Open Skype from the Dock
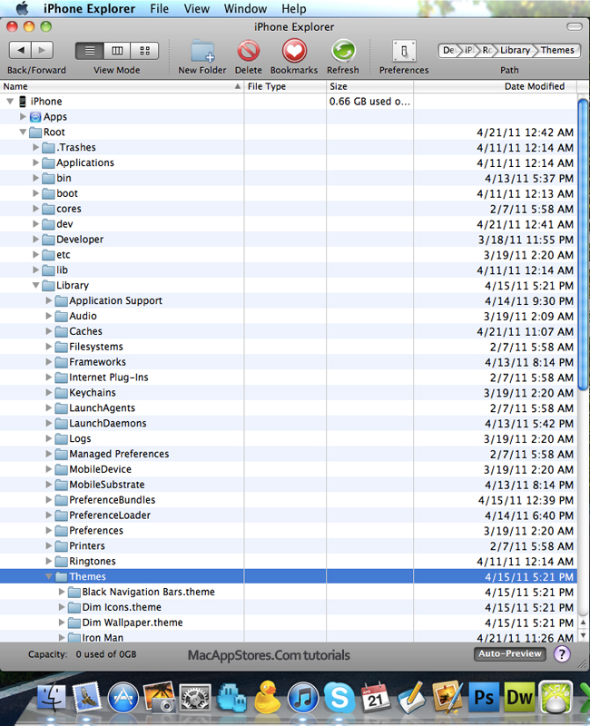 click(x=339, y=697)
